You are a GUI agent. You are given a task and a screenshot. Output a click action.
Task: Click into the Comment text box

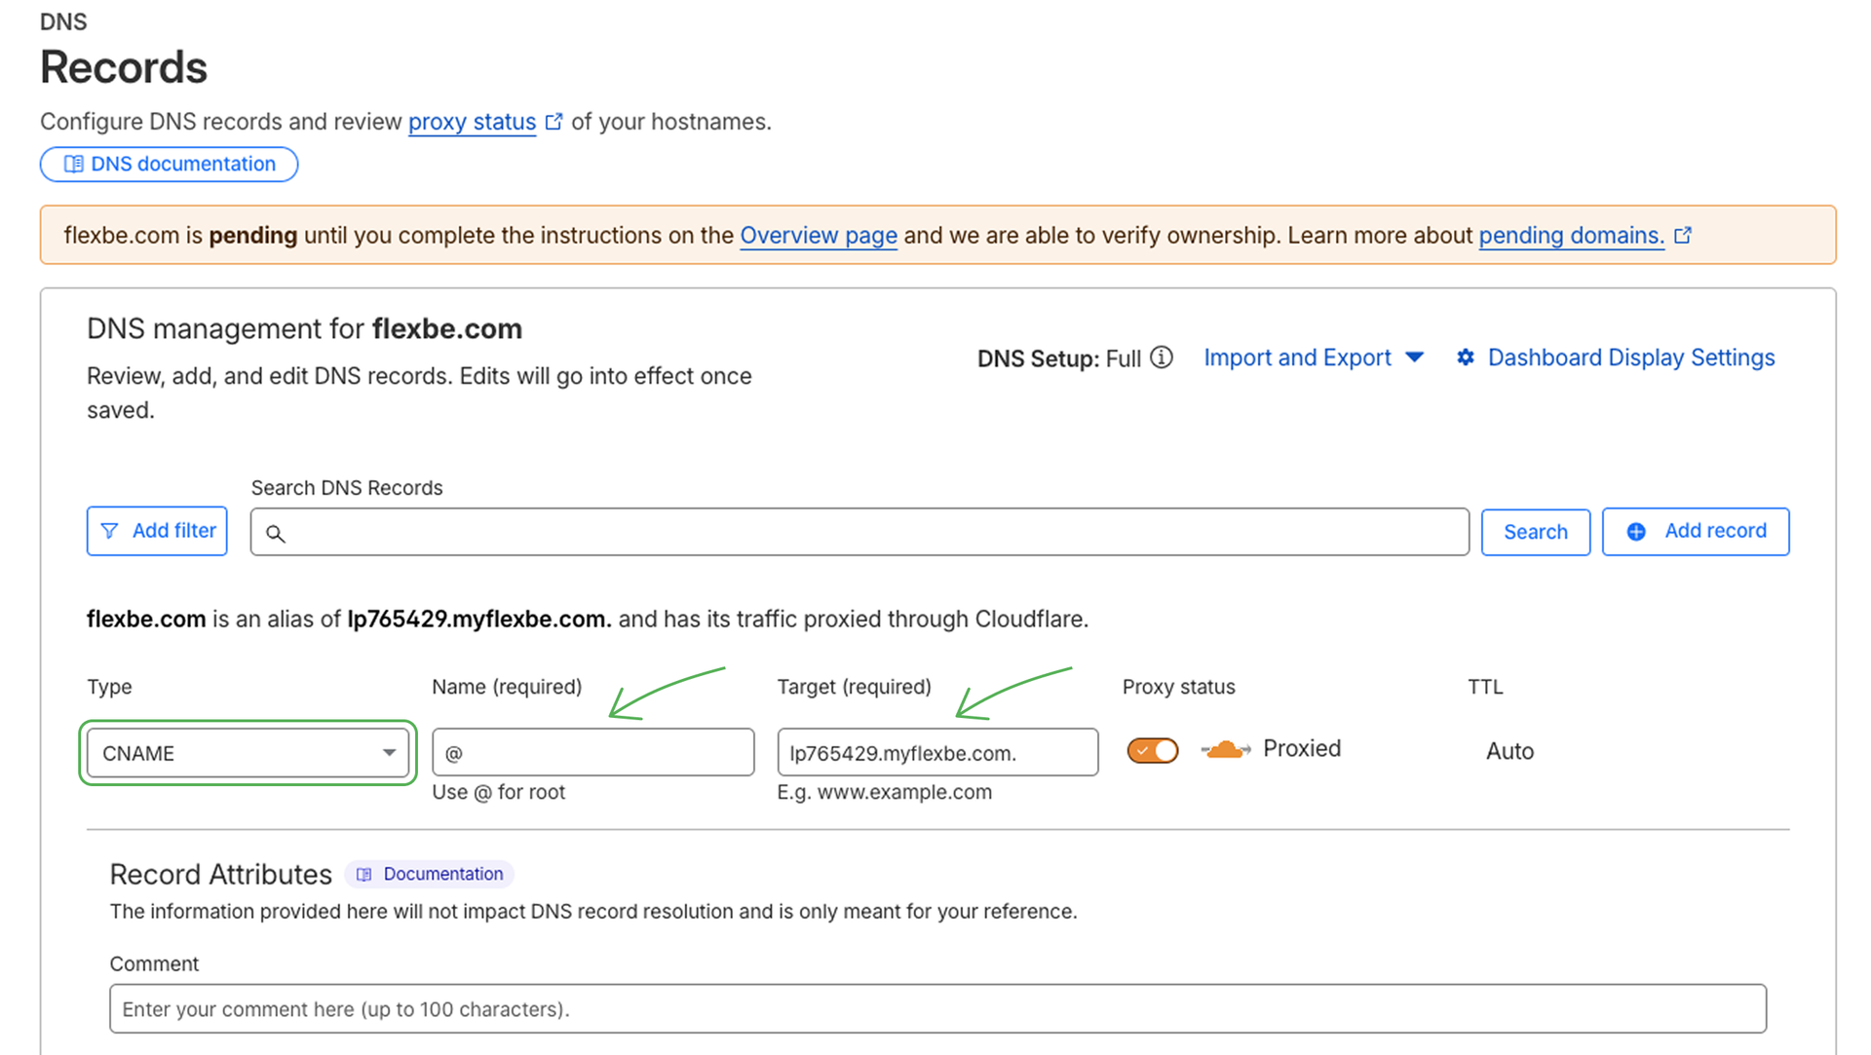936,1009
